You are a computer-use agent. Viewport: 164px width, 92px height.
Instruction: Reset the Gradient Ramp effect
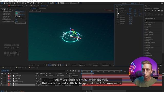[x=17, y=10]
